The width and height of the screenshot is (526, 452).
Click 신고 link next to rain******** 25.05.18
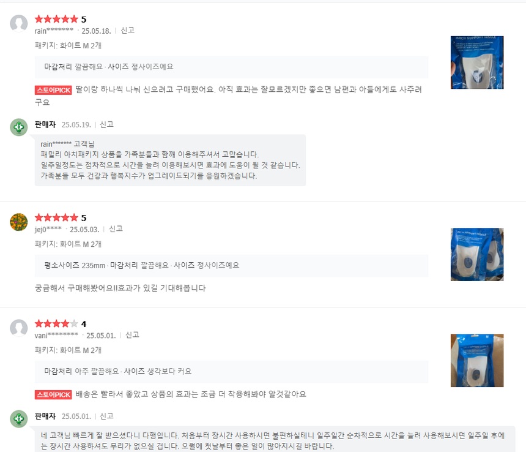(127, 31)
